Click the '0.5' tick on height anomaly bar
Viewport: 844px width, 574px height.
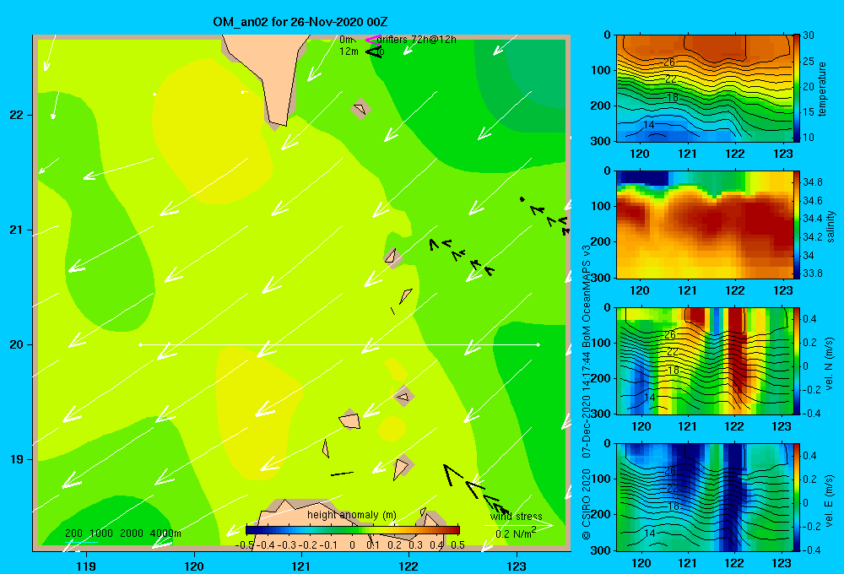point(457,544)
